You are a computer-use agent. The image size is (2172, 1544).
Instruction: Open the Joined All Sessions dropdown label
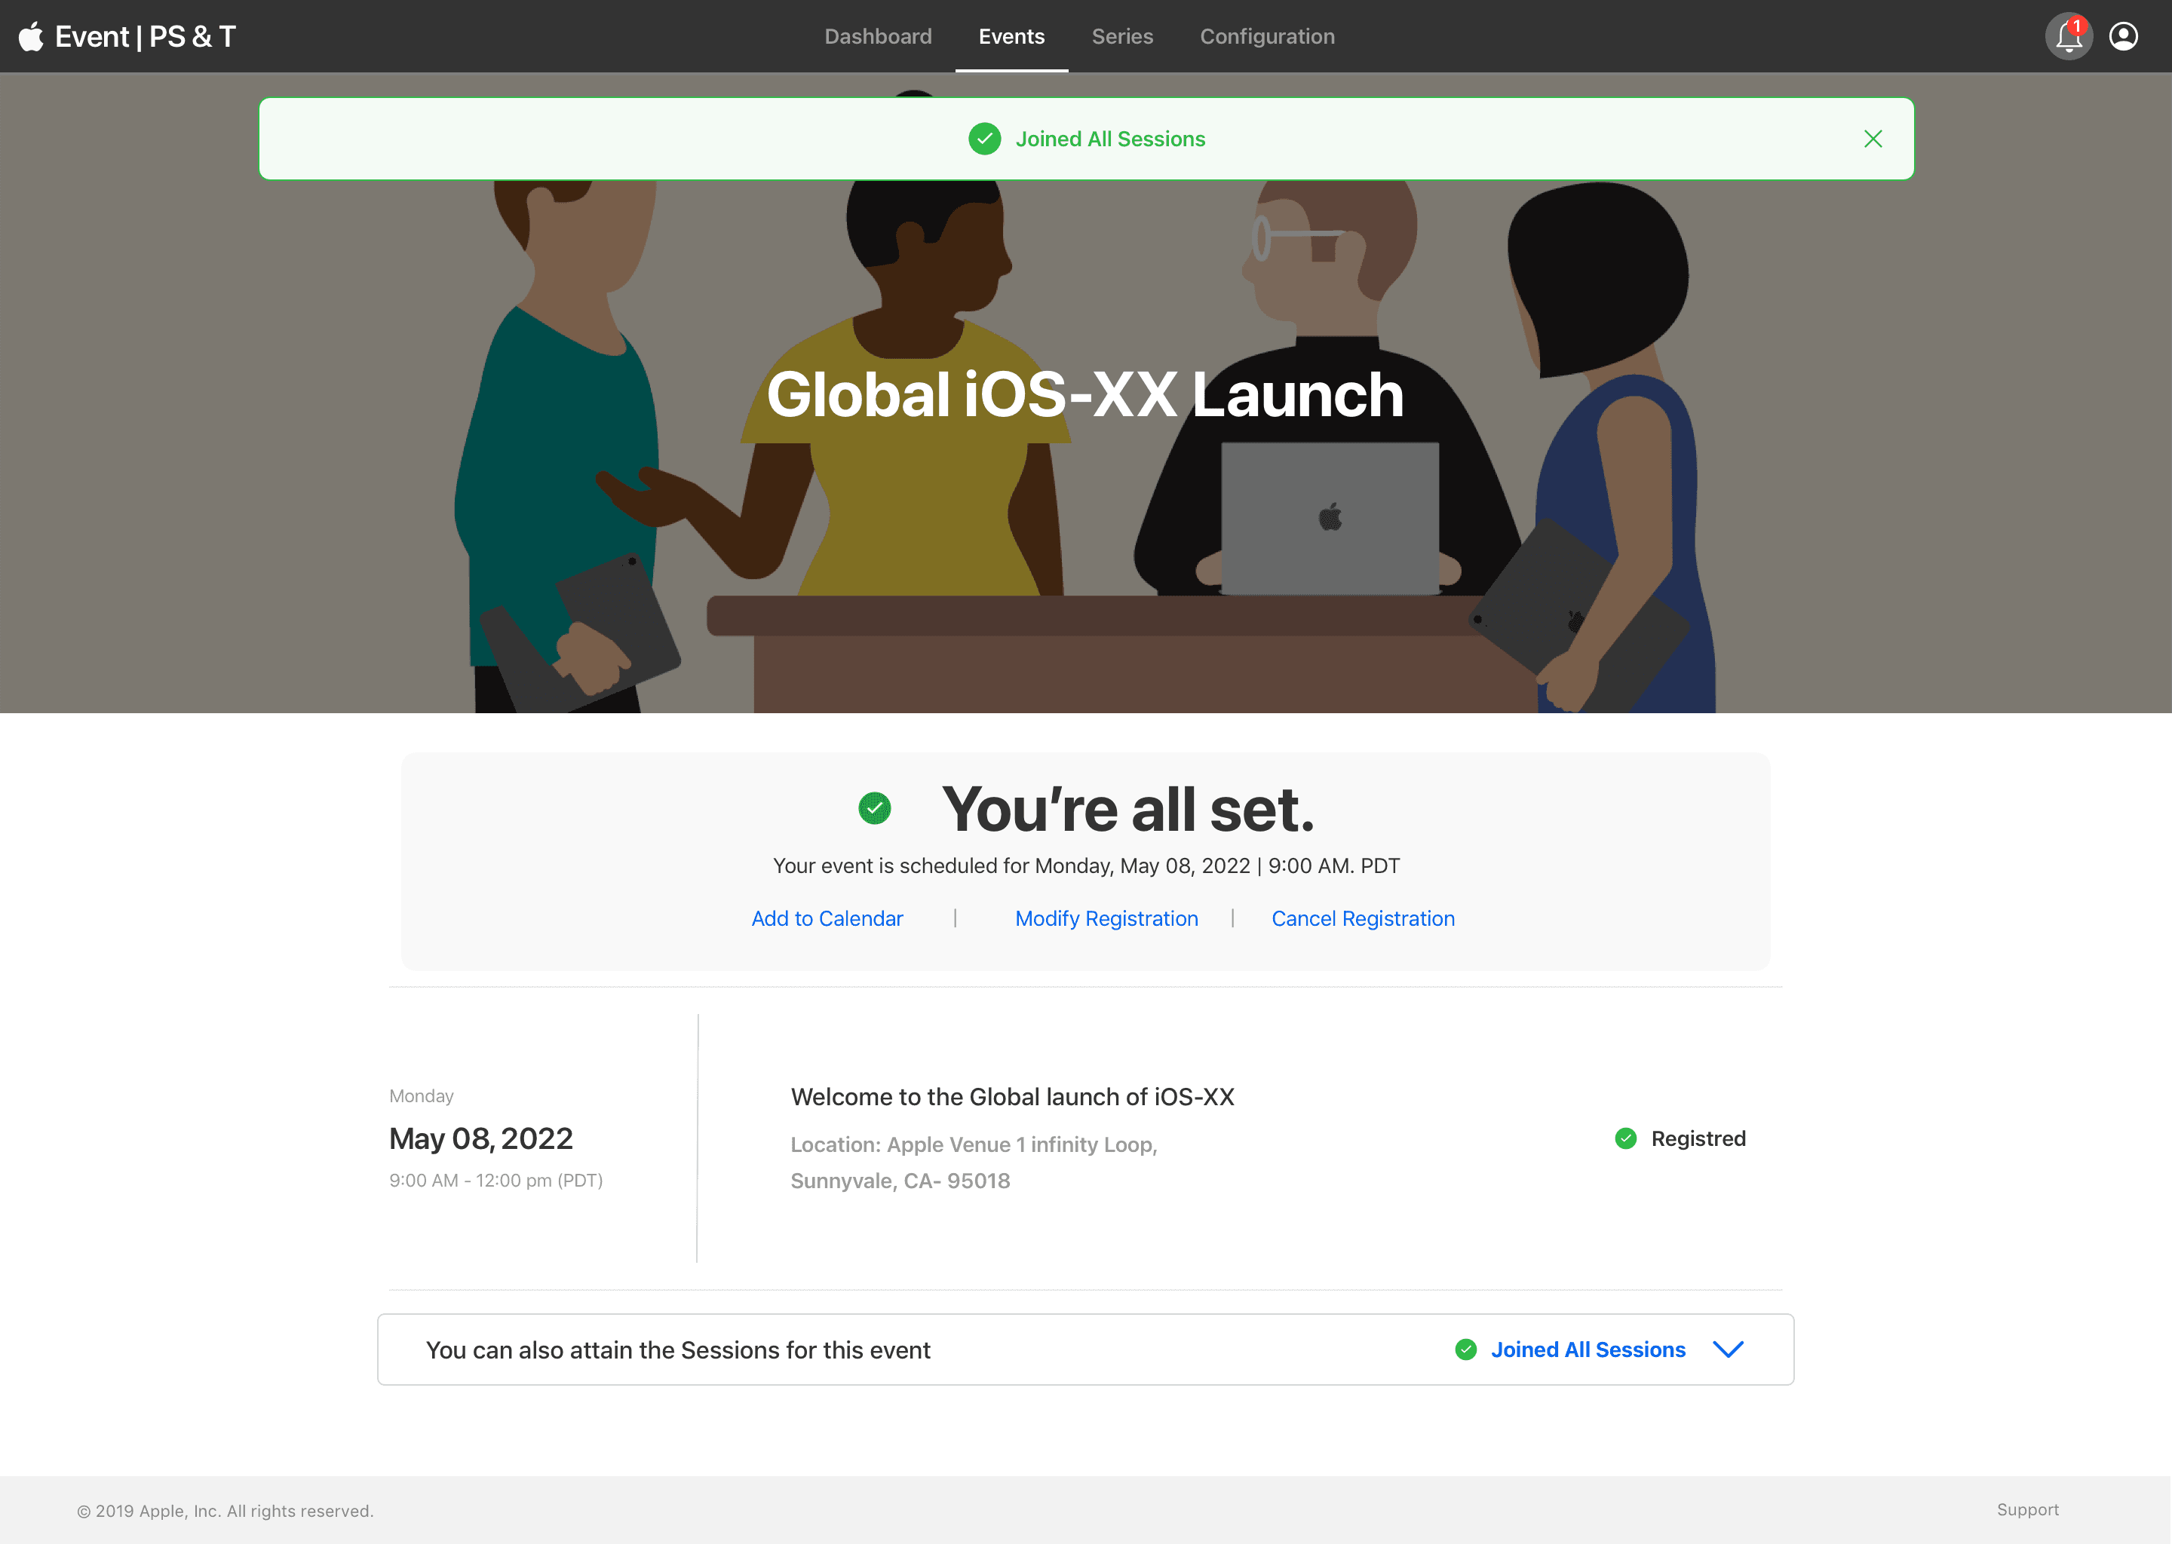pos(1588,1349)
